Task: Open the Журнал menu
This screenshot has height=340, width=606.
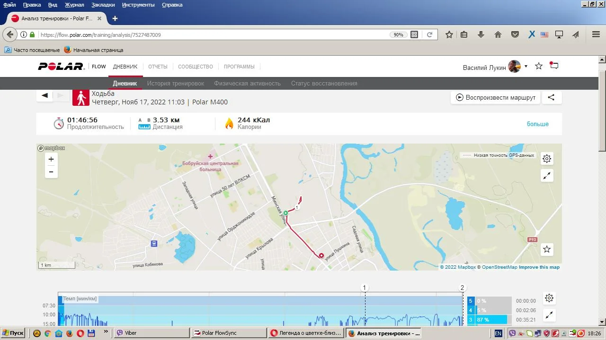Action: pyautogui.click(x=74, y=5)
